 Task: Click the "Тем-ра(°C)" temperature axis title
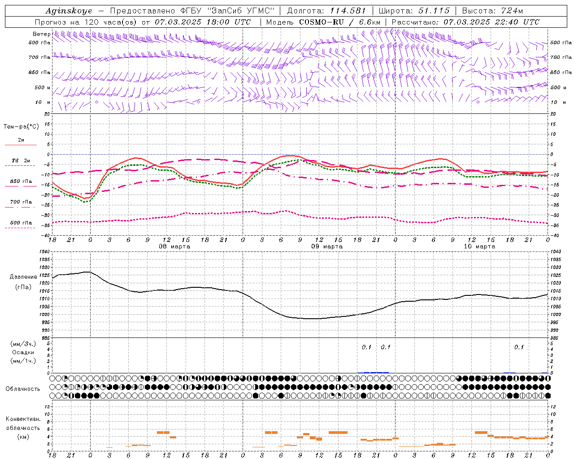[21, 127]
